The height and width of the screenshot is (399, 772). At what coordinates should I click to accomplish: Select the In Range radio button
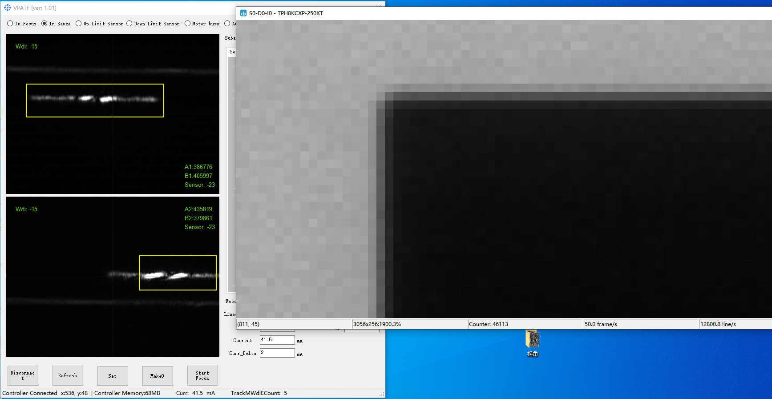coord(44,24)
